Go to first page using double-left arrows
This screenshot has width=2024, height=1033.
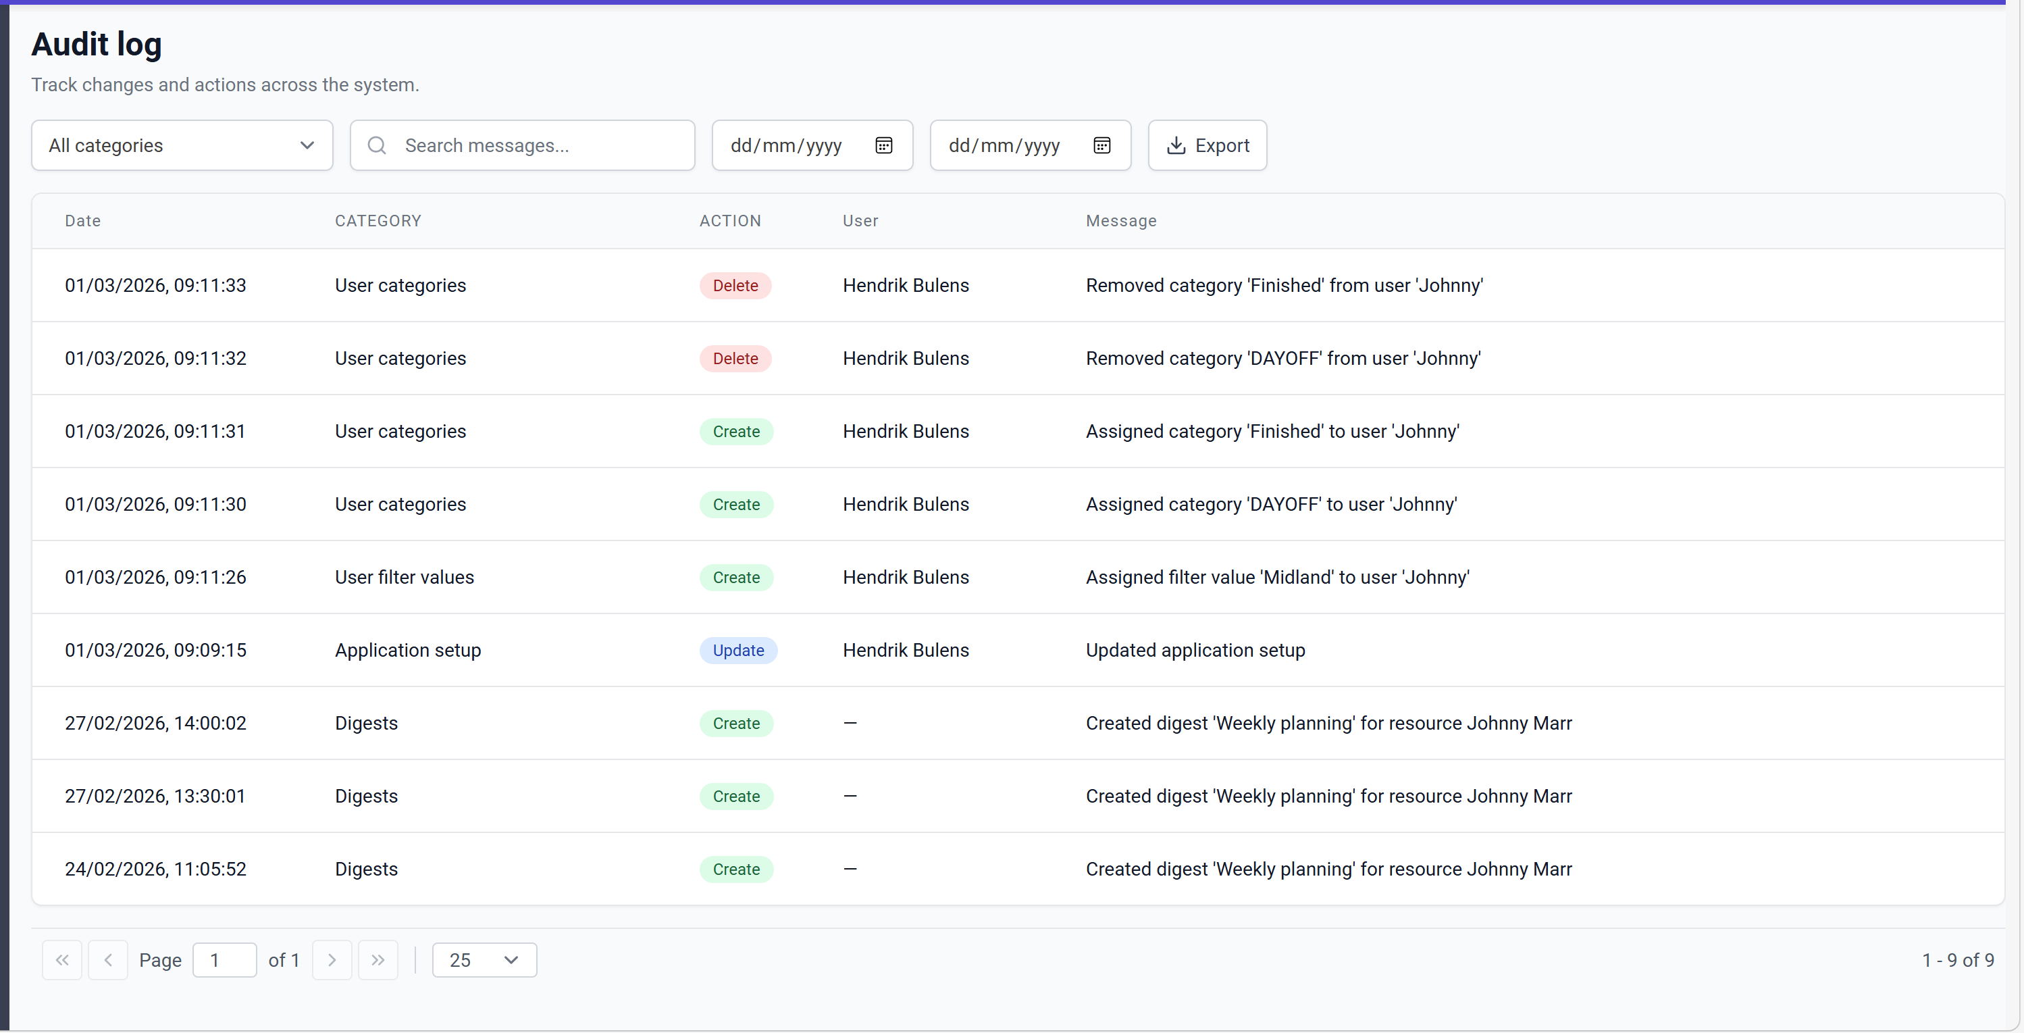[62, 960]
